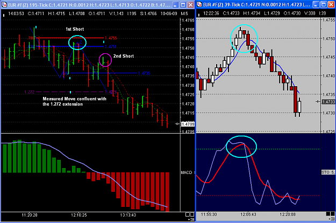
Task: Click 1.4765 on 195-Tick price axis
Action: [188, 20]
